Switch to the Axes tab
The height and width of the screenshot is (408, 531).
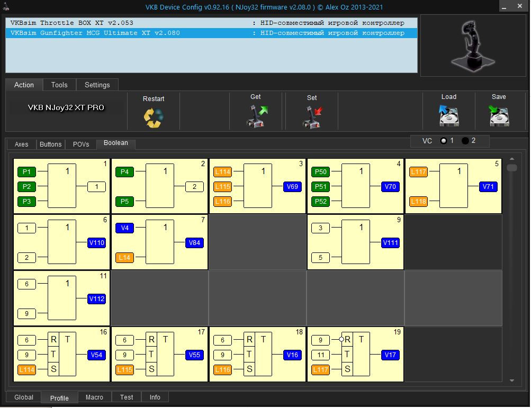click(x=21, y=144)
